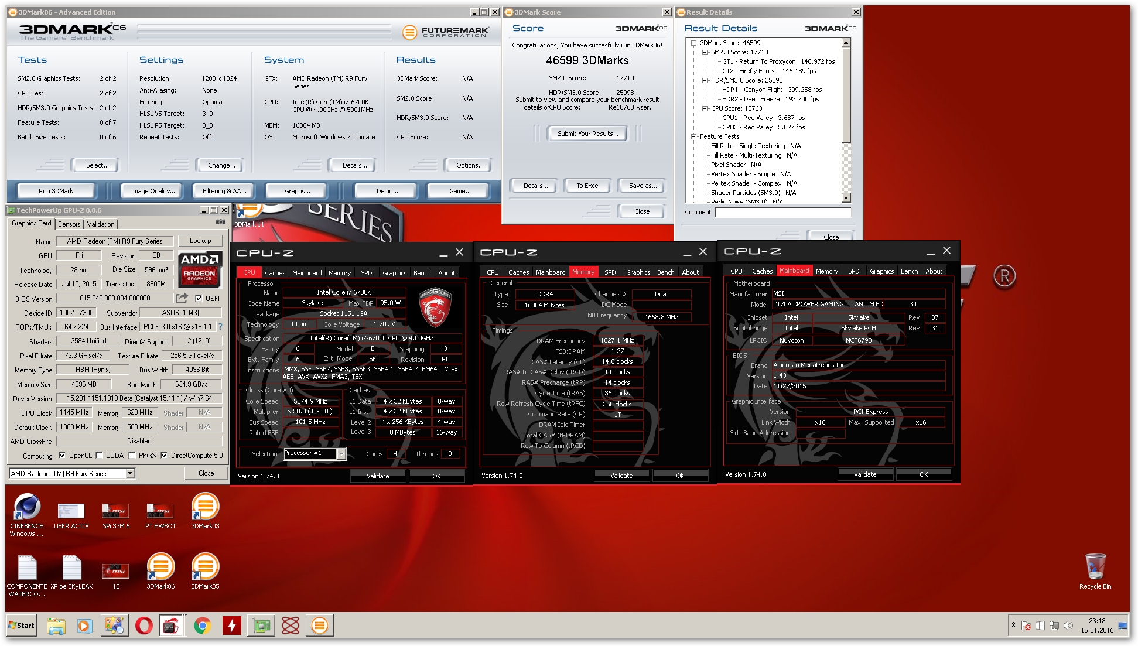This screenshot has width=1138, height=646.
Task: Click the Save as button in the 3DMark Score window
Action: 643,186
